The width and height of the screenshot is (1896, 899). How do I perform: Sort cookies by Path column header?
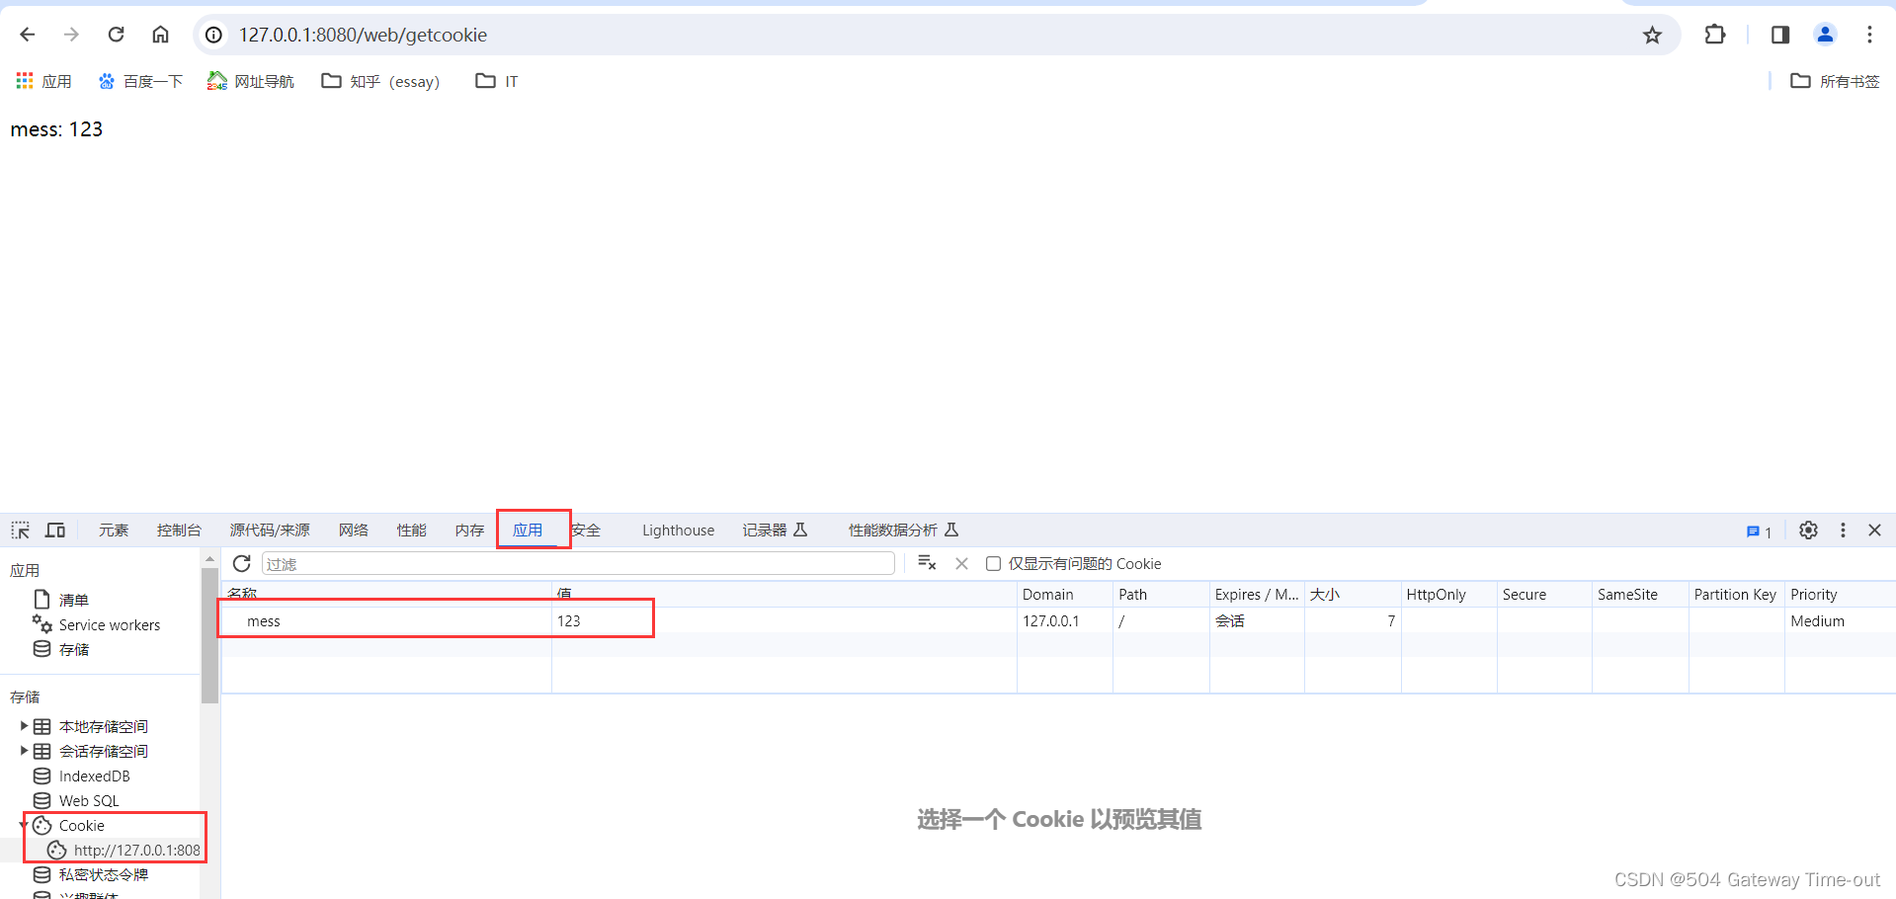(x=1161, y=594)
